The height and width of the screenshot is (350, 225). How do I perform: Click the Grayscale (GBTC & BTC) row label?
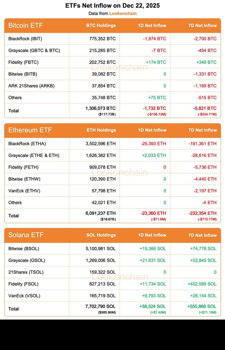pos(34,50)
